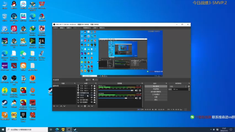Image resolution: width=235 pixels, height=132 pixels.
Task: Remove selected source with minus icon
Action: coord(82,106)
